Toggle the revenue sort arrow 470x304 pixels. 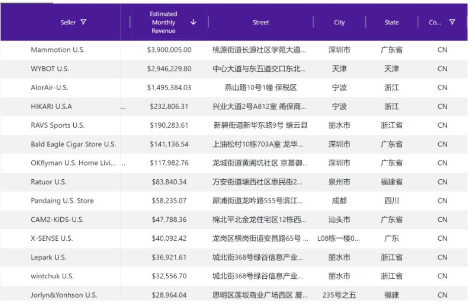(193, 22)
